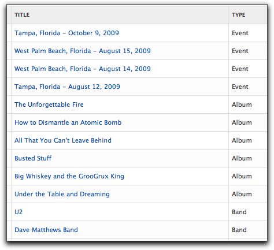Open Under the Table and Dreaming
Image resolution: width=274 pixels, height=250 pixels.
point(62,194)
